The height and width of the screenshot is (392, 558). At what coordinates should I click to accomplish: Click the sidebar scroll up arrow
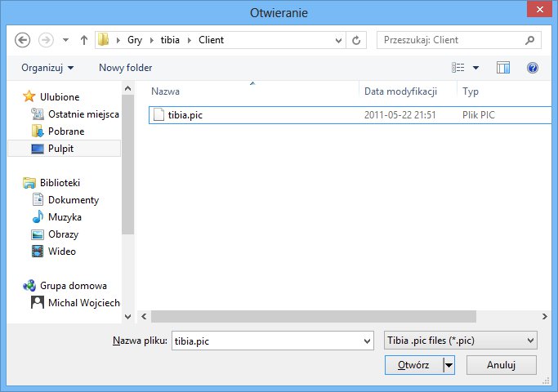point(128,88)
